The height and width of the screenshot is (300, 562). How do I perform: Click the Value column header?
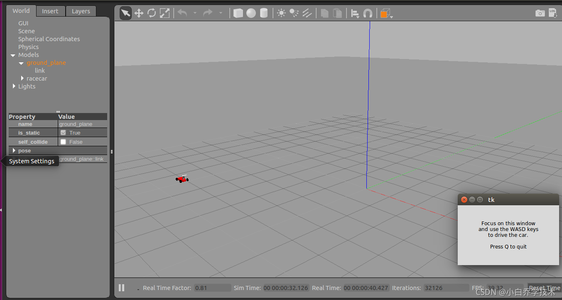pos(83,117)
